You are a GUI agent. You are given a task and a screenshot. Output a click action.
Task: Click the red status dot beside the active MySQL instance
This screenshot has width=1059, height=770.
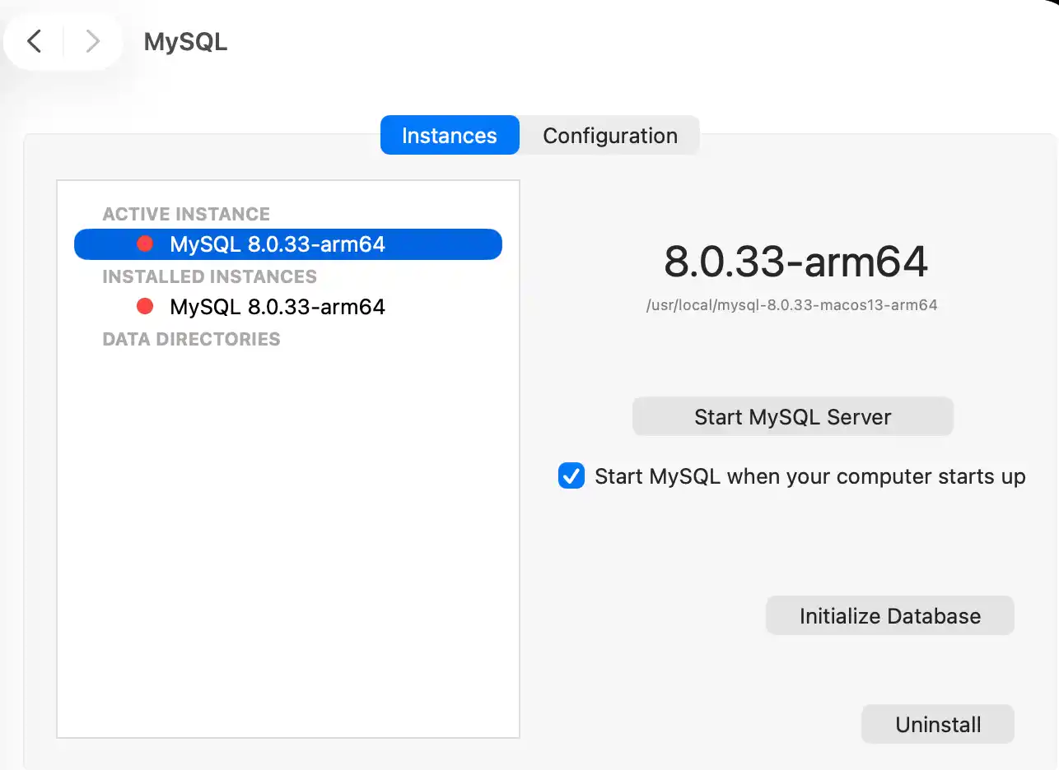point(146,244)
